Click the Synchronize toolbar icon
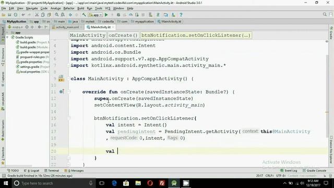 (x=16, y=15)
